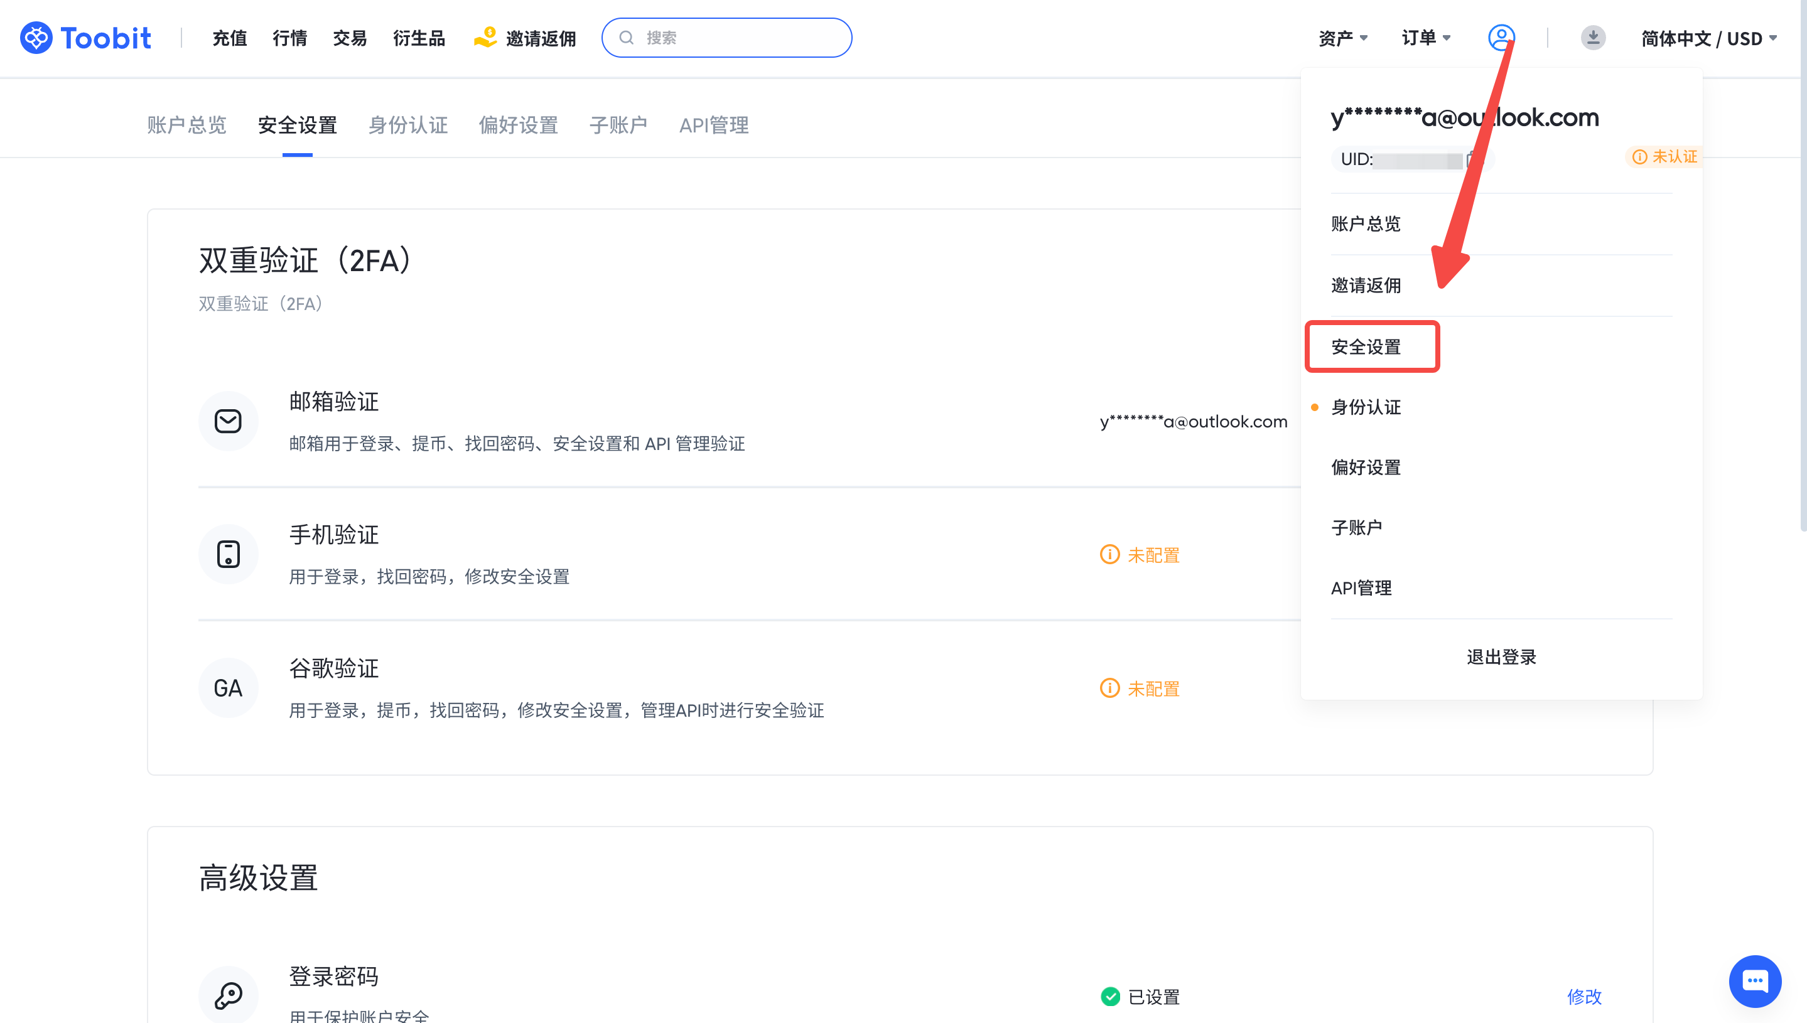Expand the 订单 orders dropdown
This screenshot has width=1807, height=1023.
point(1425,38)
